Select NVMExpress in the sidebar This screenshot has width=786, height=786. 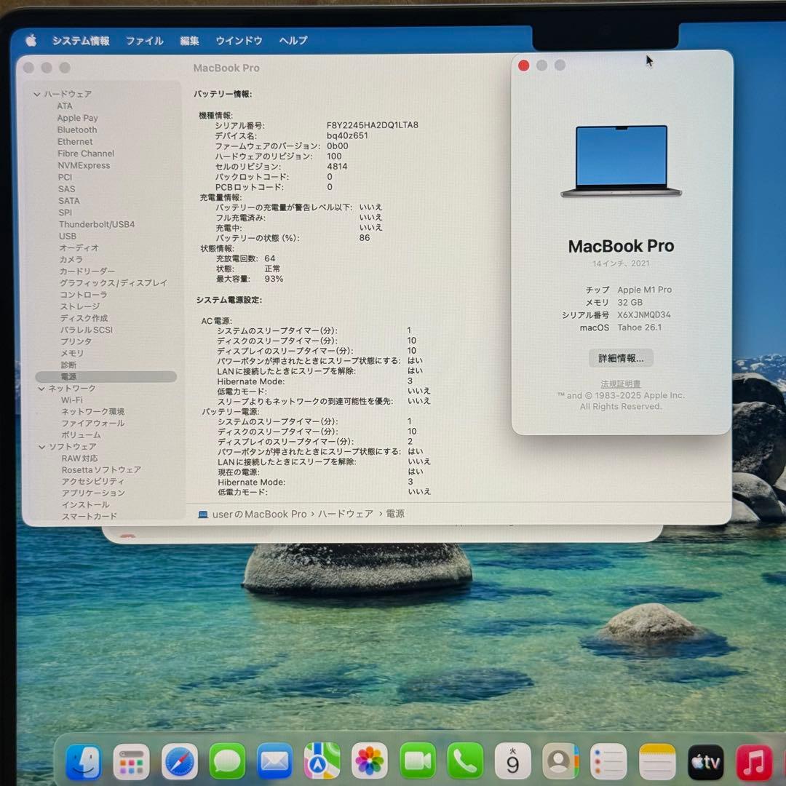[x=84, y=165]
